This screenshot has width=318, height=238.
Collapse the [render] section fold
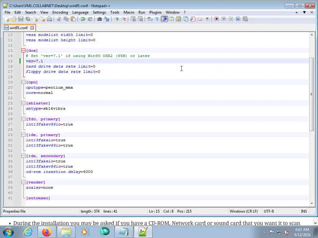coord(23,182)
